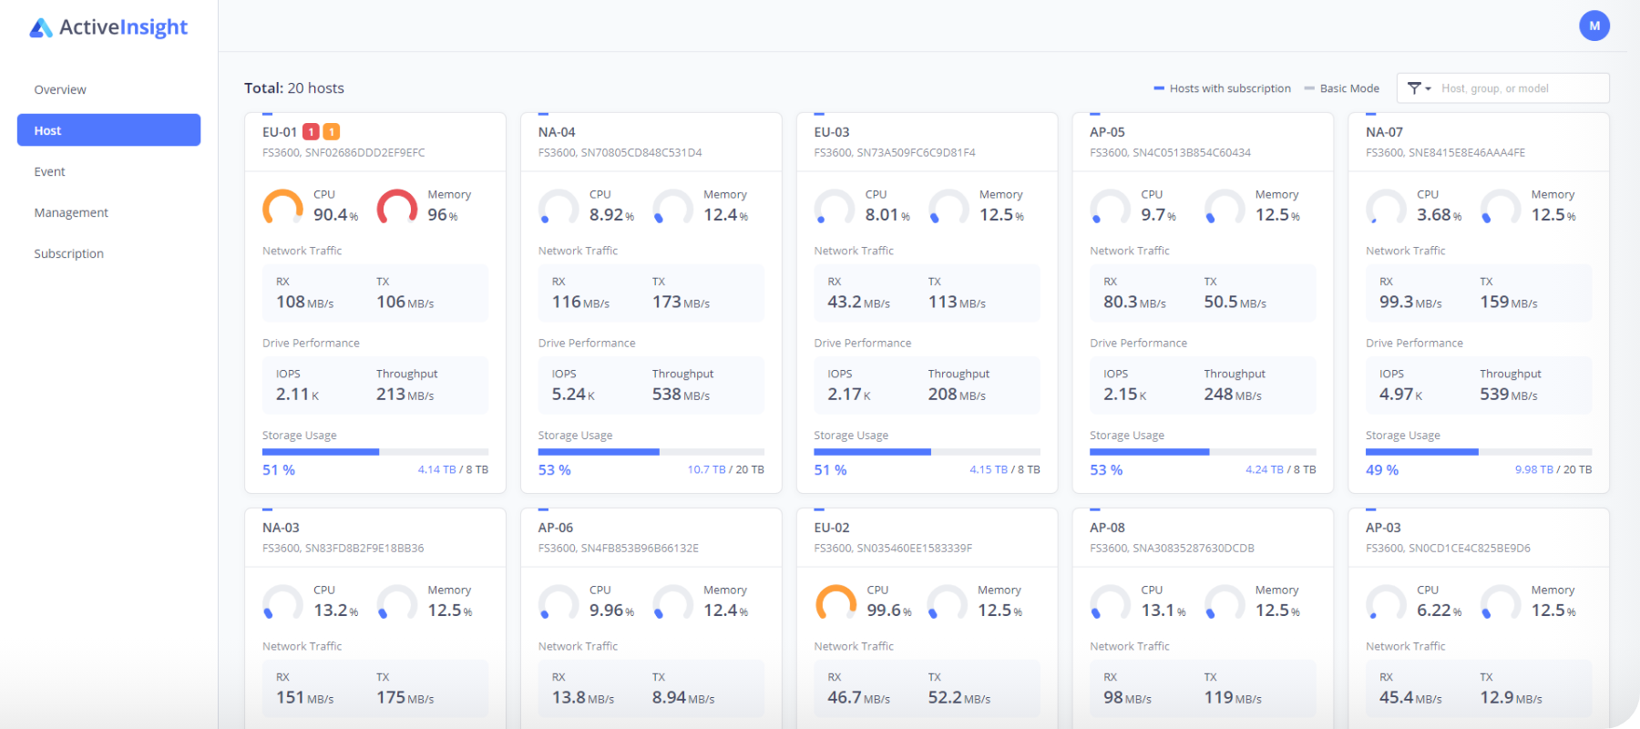1640x729 pixels.
Task: Click the red alert badge on EU-01
Action: click(x=311, y=132)
